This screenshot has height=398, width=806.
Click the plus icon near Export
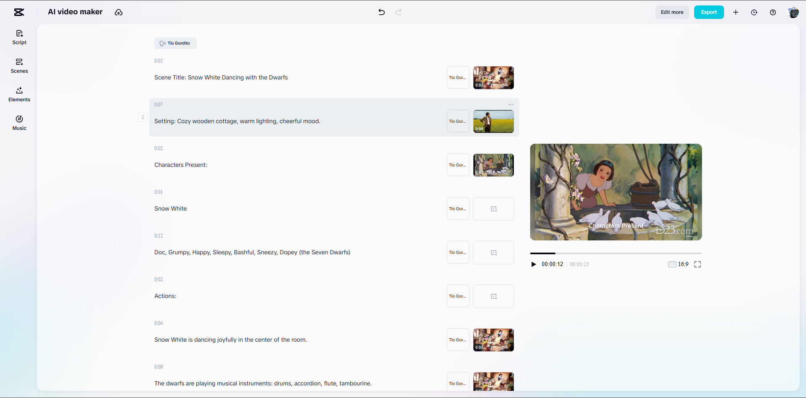coord(736,12)
